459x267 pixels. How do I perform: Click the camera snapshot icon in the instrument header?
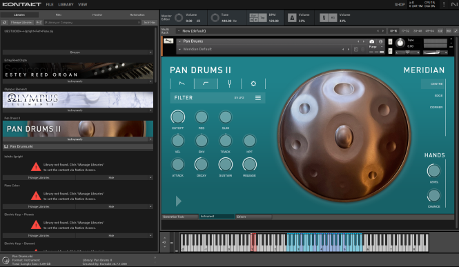(x=372, y=41)
